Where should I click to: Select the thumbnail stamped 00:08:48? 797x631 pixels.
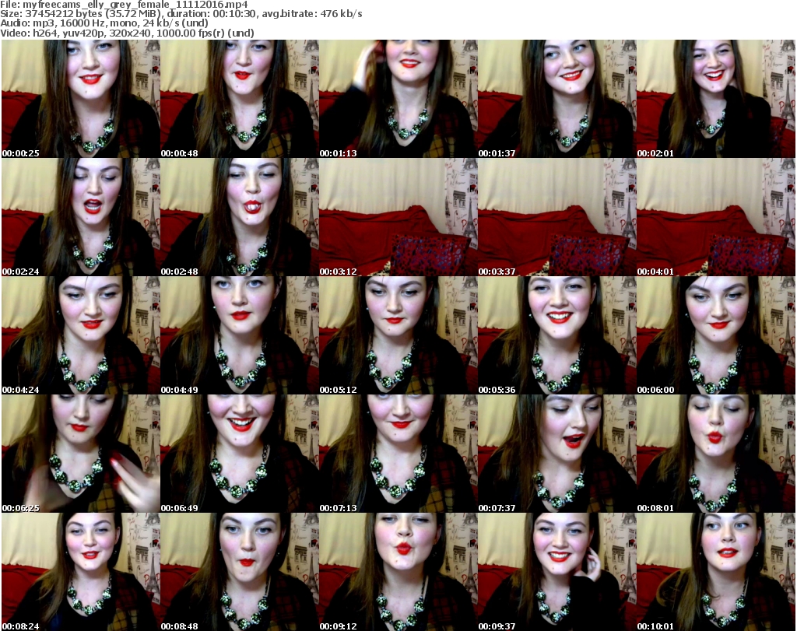tap(240, 572)
